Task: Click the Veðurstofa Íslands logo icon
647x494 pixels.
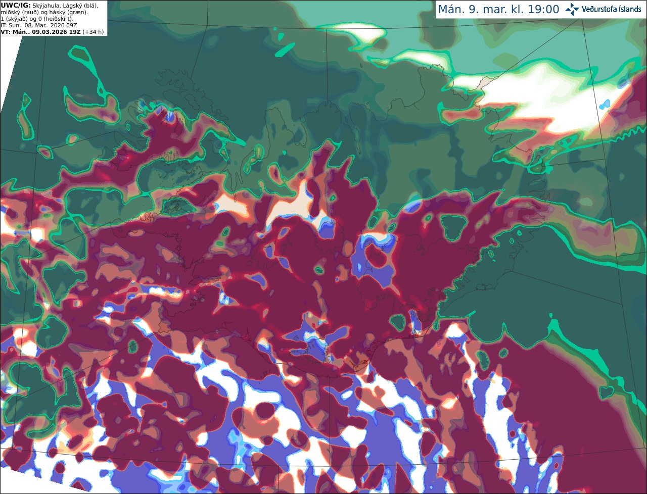Action: click(572, 9)
